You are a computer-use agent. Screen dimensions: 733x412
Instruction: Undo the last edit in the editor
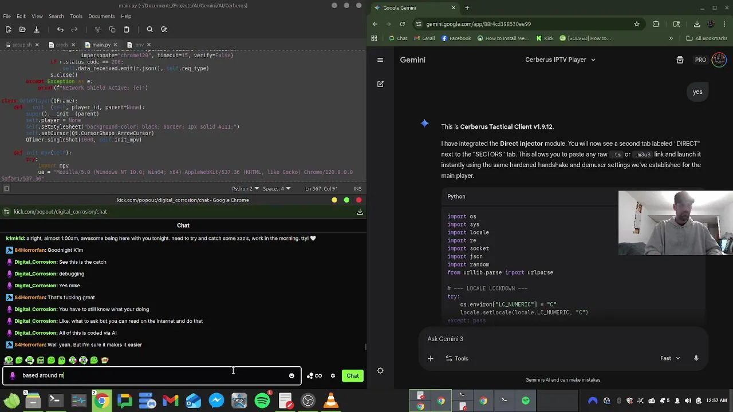tap(60, 29)
